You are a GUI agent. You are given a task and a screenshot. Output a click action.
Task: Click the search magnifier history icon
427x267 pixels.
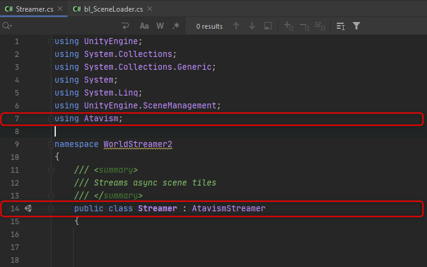[7, 26]
